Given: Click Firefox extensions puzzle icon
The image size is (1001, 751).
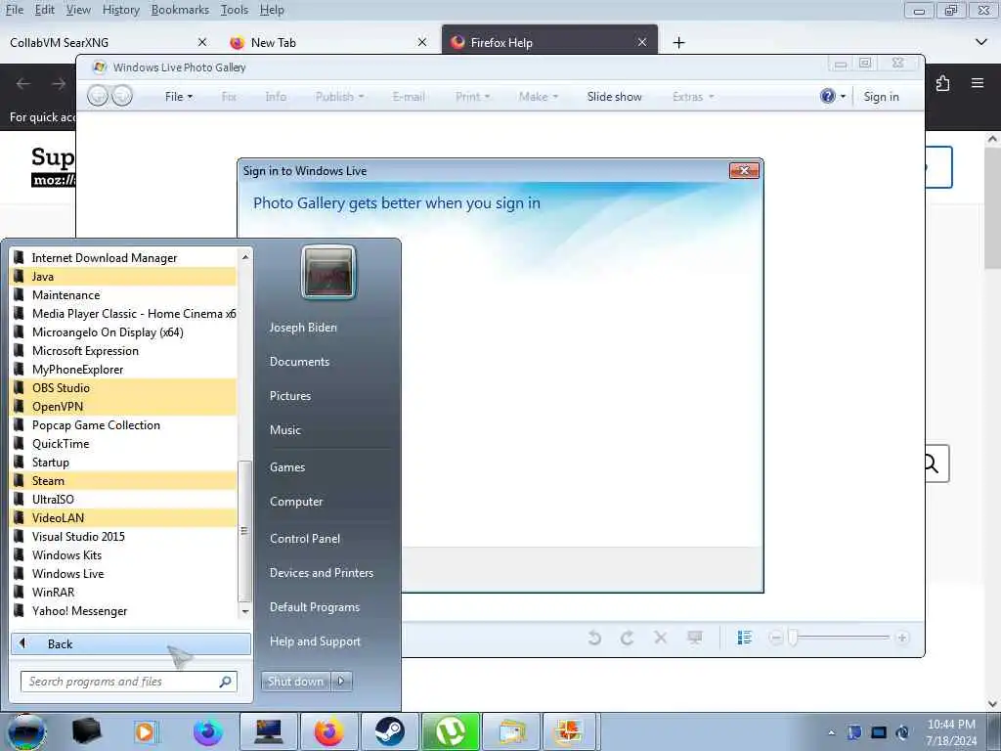Looking at the screenshot, I should tap(943, 83).
